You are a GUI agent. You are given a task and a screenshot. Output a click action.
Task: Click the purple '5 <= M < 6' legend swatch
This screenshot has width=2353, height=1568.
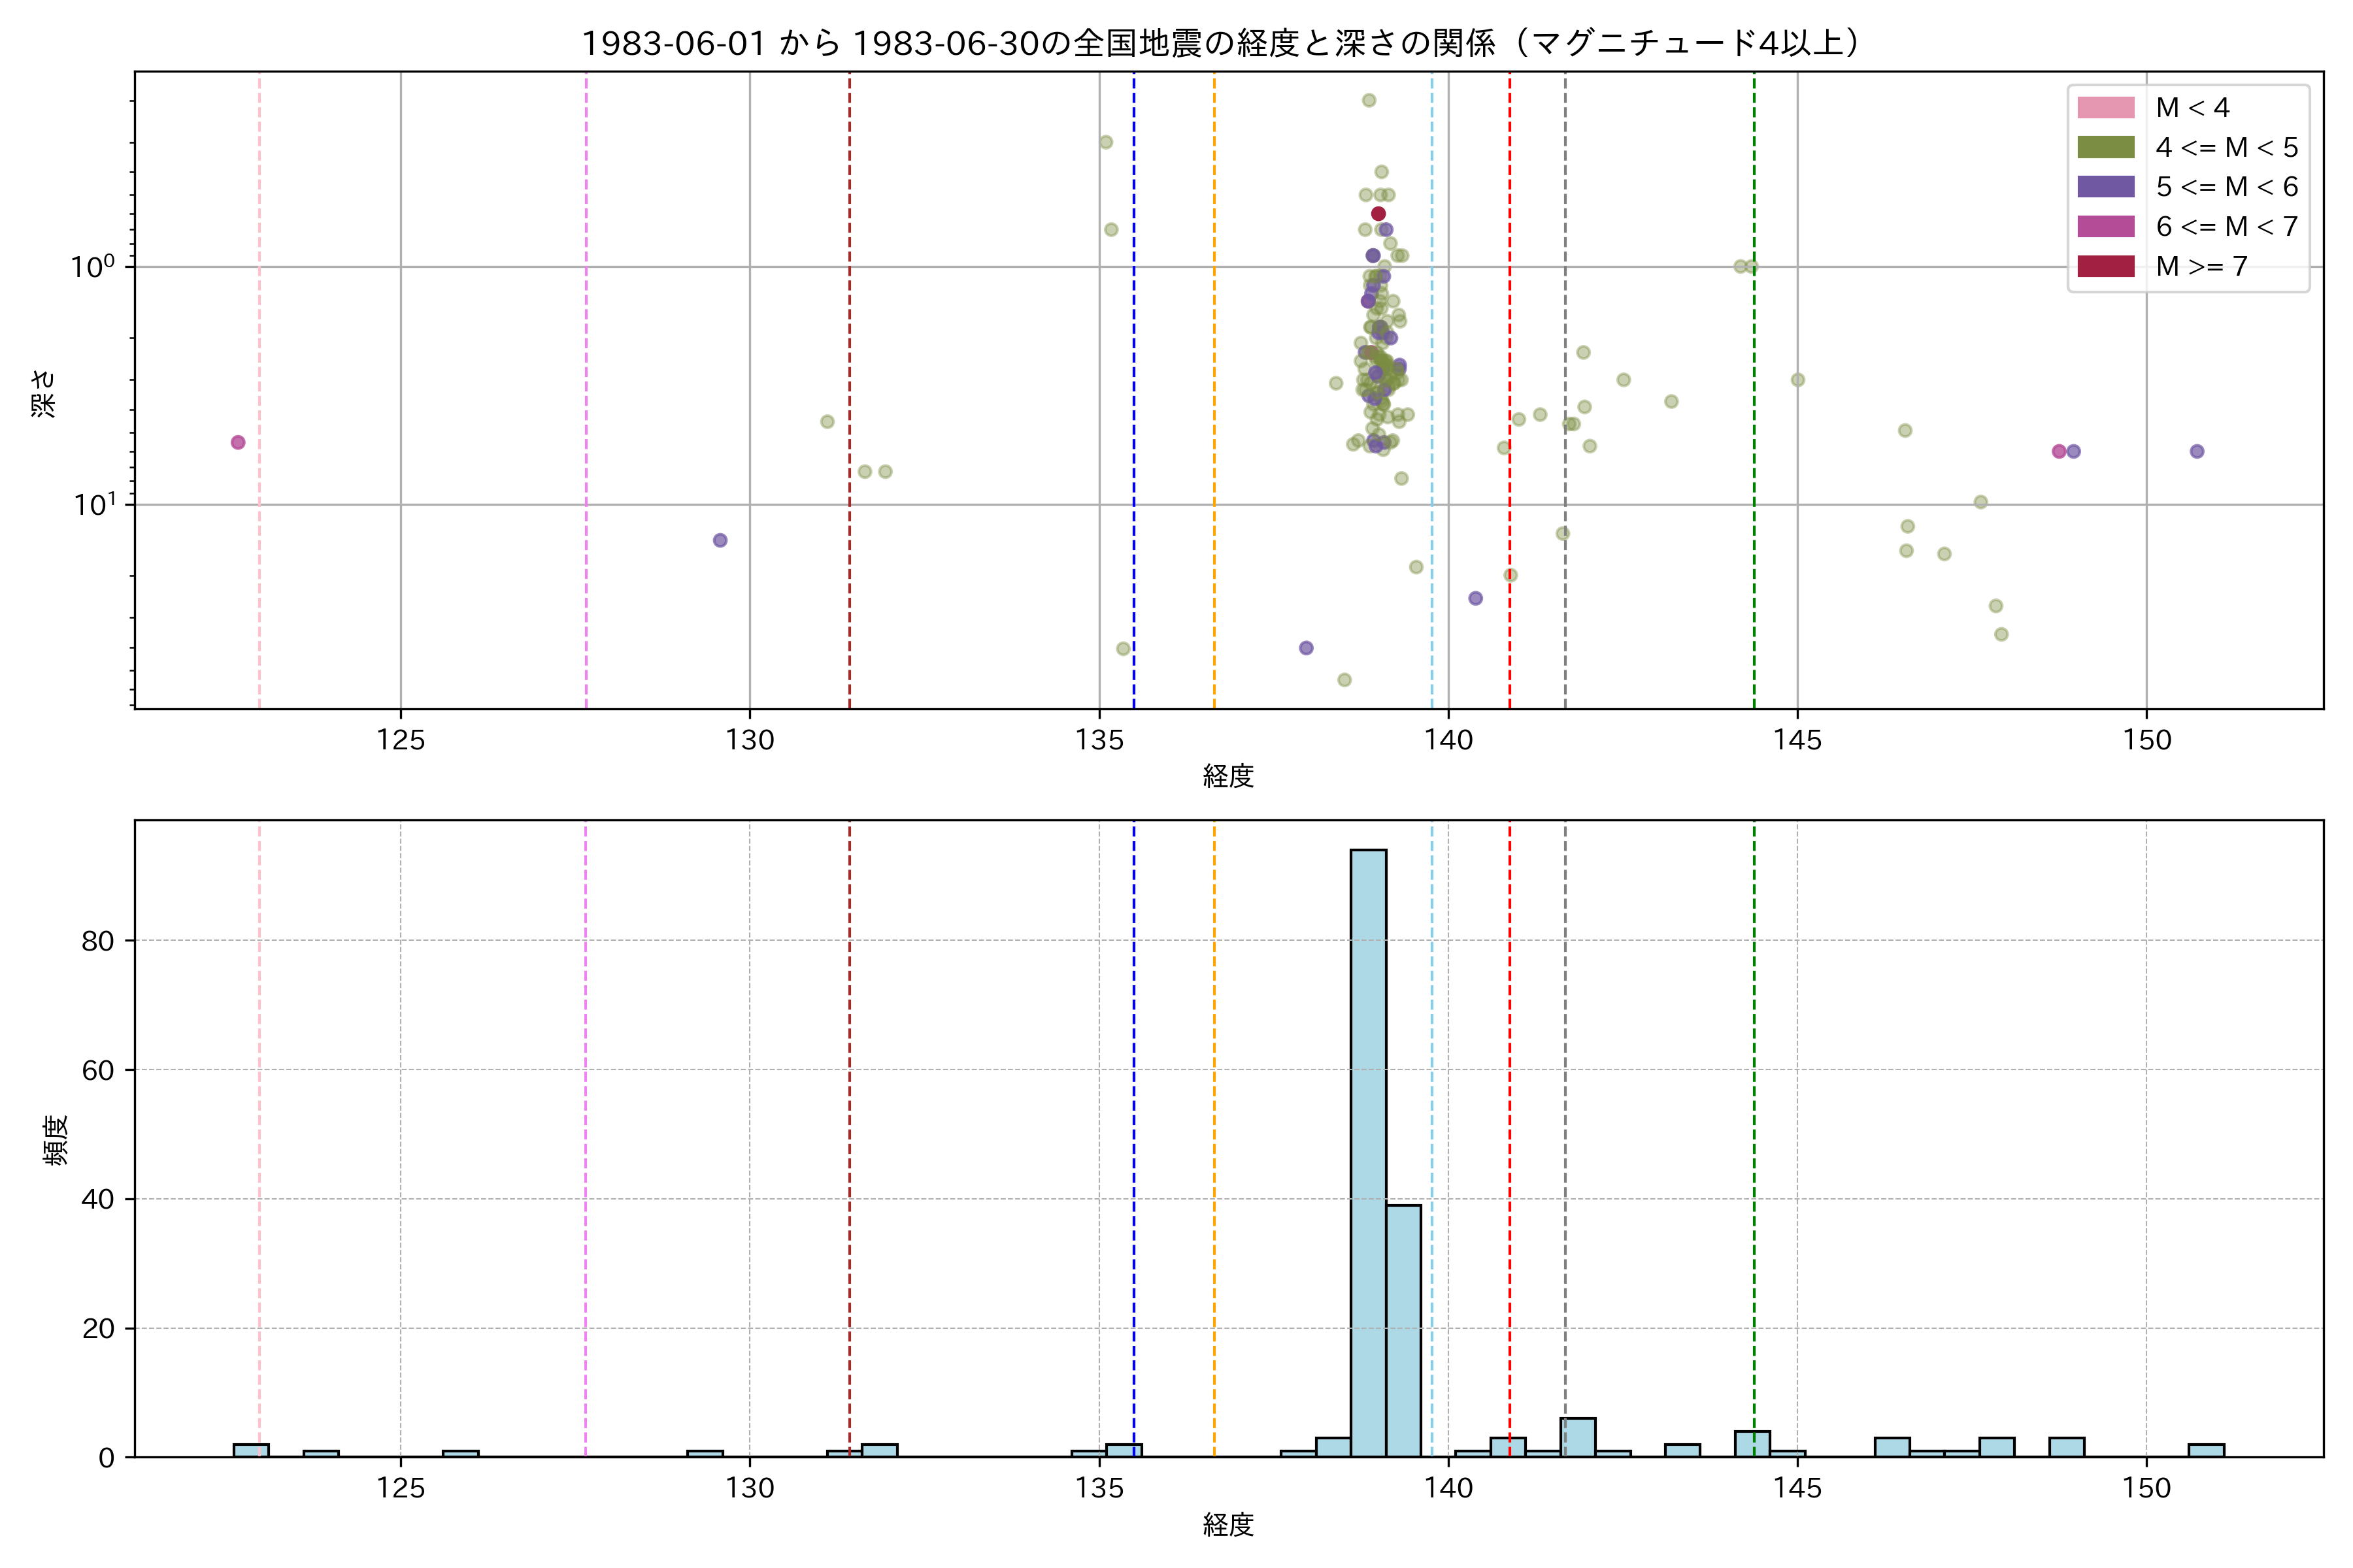[x=2105, y=187]
